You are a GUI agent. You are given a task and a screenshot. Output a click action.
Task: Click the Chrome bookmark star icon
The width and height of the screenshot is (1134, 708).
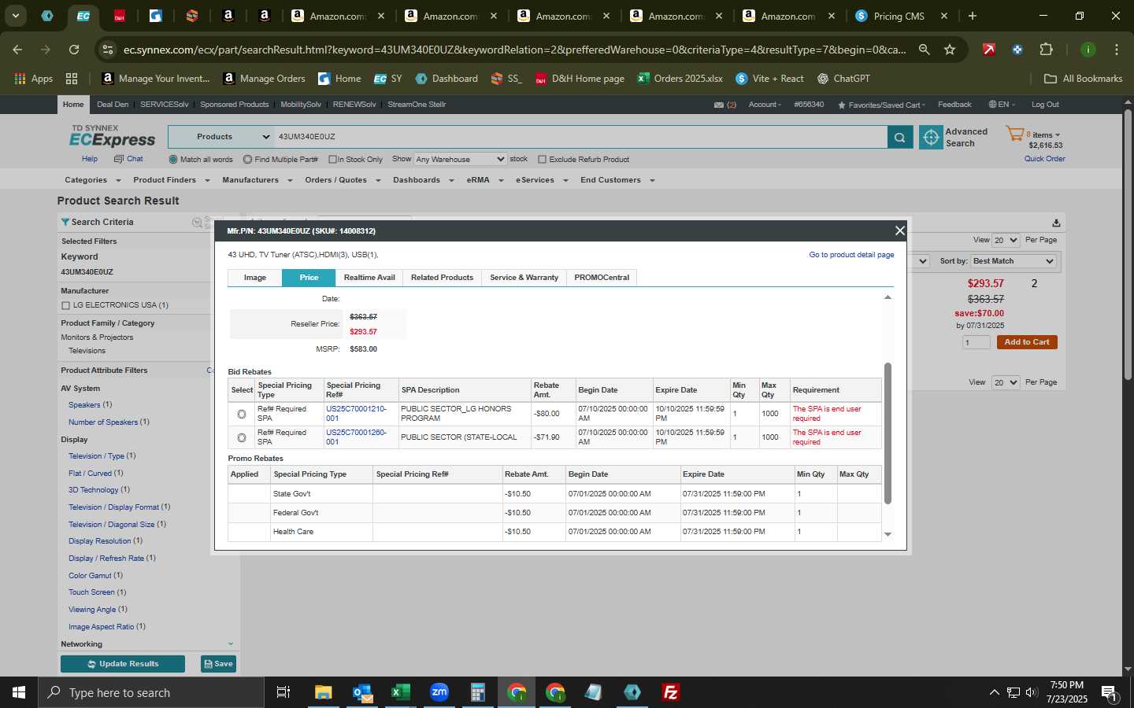point(950,50)
